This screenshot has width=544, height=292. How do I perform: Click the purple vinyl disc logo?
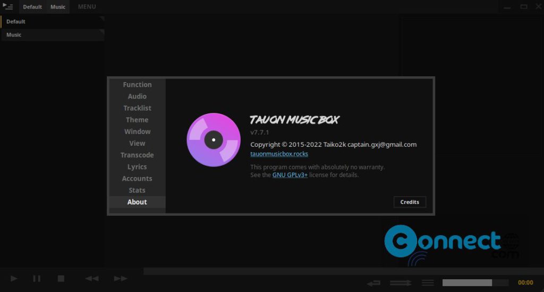coord(214,140)
